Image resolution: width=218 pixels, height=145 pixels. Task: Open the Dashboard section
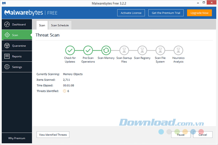17,24
